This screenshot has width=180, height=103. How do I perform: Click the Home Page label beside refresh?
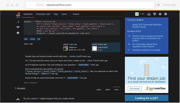point(169,5)
